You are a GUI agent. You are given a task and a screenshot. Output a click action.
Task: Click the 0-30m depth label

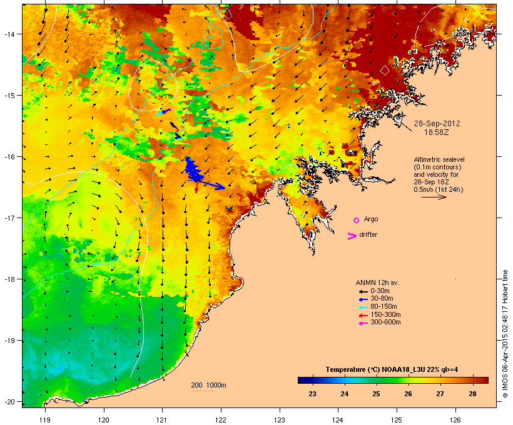click(x=380, y=291)
